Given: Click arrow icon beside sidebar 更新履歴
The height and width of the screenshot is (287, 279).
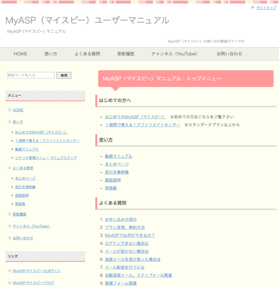Looking at the screenshot, I should point(10,214).
